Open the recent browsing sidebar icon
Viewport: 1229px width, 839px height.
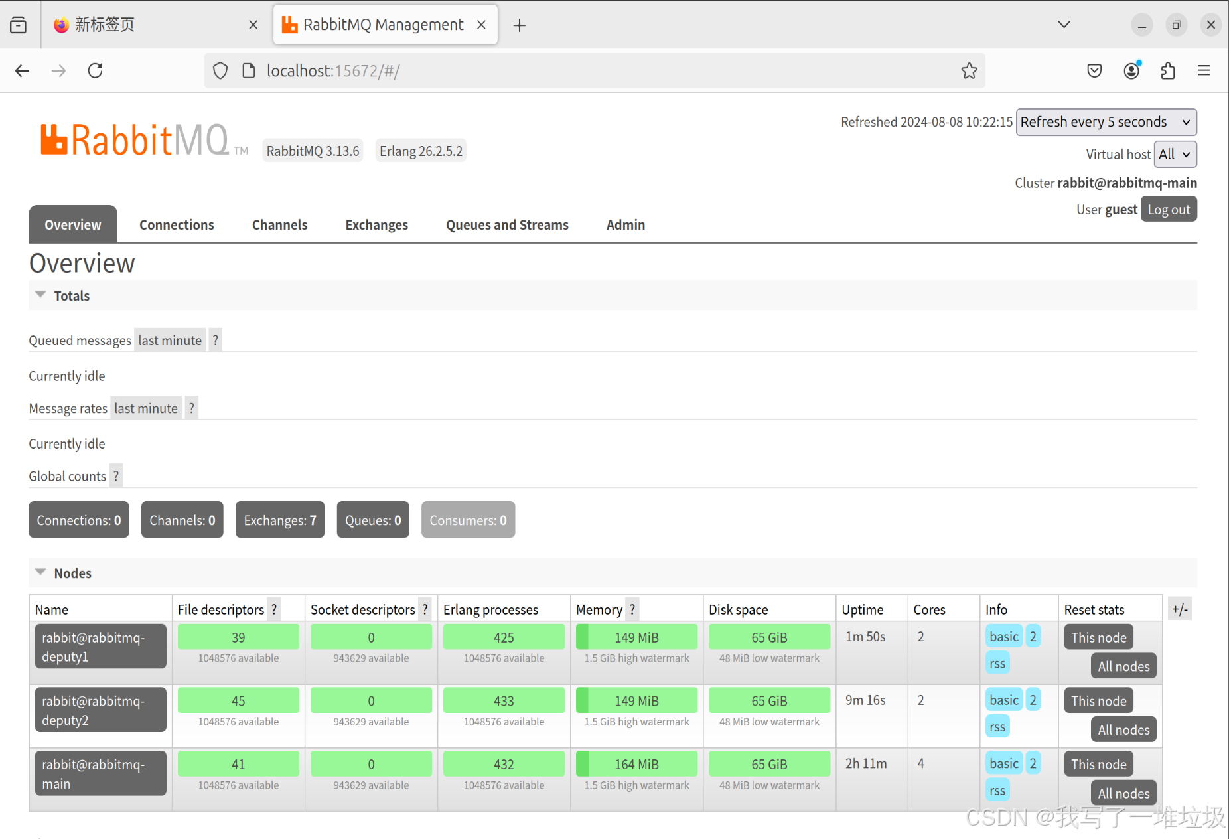click(x=19, y=25)
